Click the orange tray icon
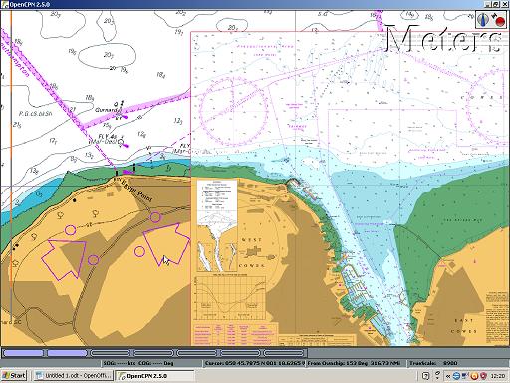The height and width of the screenshot is (383, 510). (474, 376)
